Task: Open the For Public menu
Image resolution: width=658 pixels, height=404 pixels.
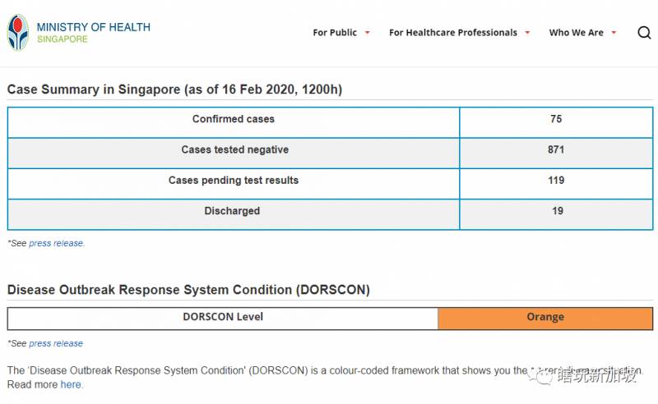Action: [335, 33]
